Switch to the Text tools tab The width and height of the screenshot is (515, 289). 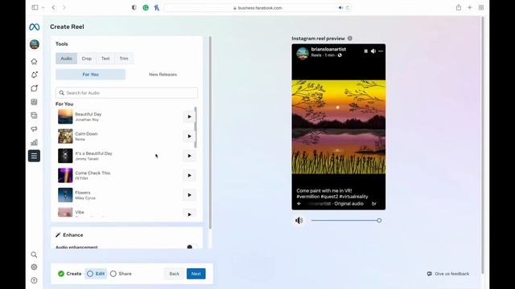[x=105, y=59]
